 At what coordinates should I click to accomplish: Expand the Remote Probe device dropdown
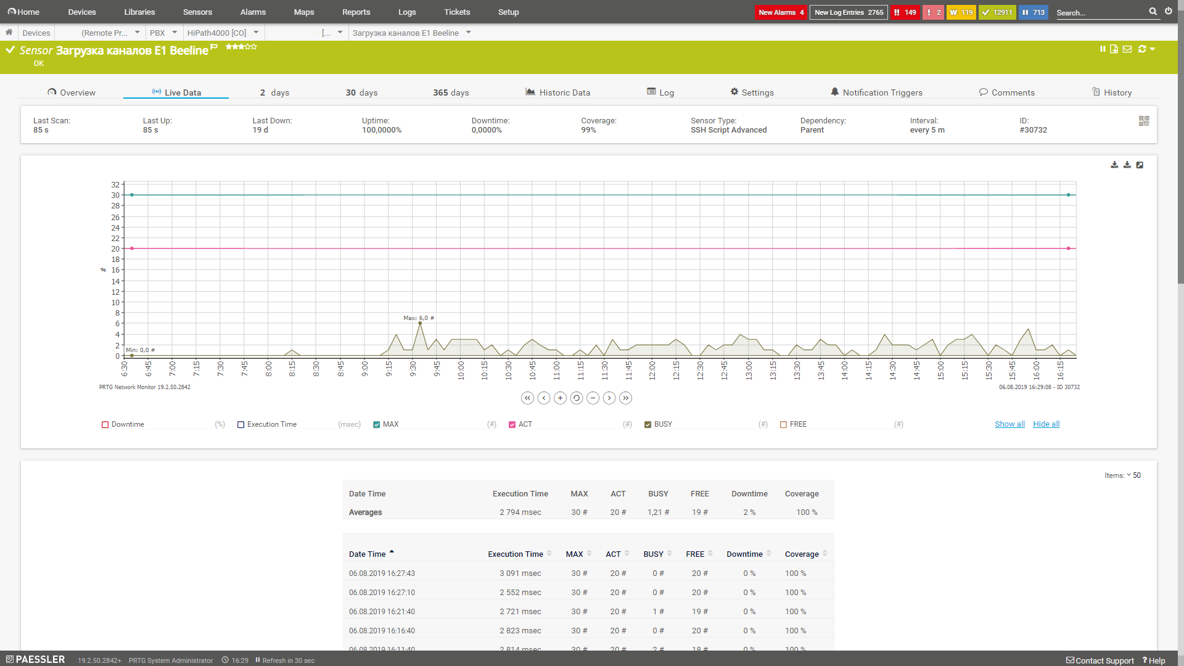[x=138, y=33]
